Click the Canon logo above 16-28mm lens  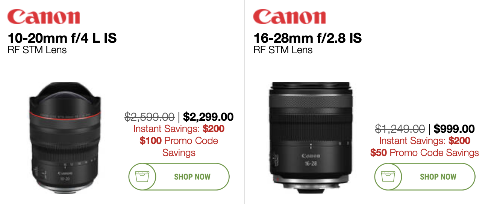pyautogui.click(x=289, y=17)
